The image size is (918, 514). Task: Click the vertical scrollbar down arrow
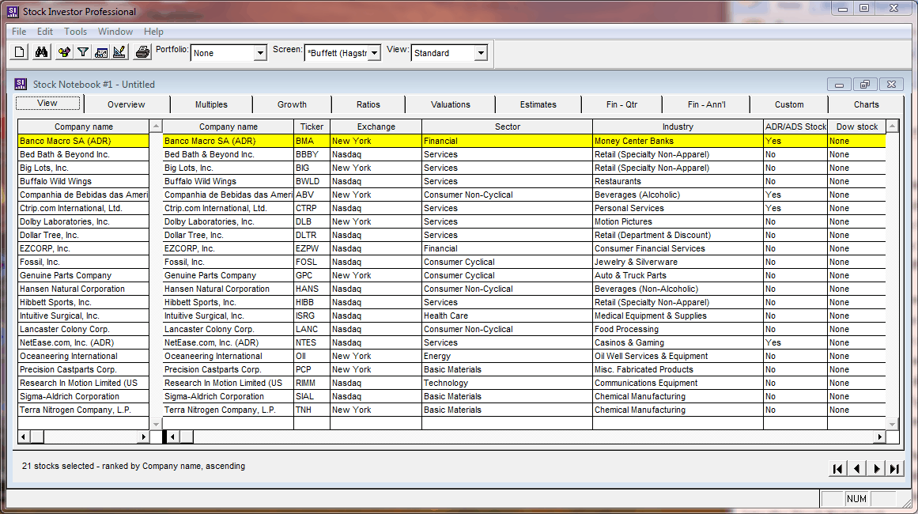892,425
